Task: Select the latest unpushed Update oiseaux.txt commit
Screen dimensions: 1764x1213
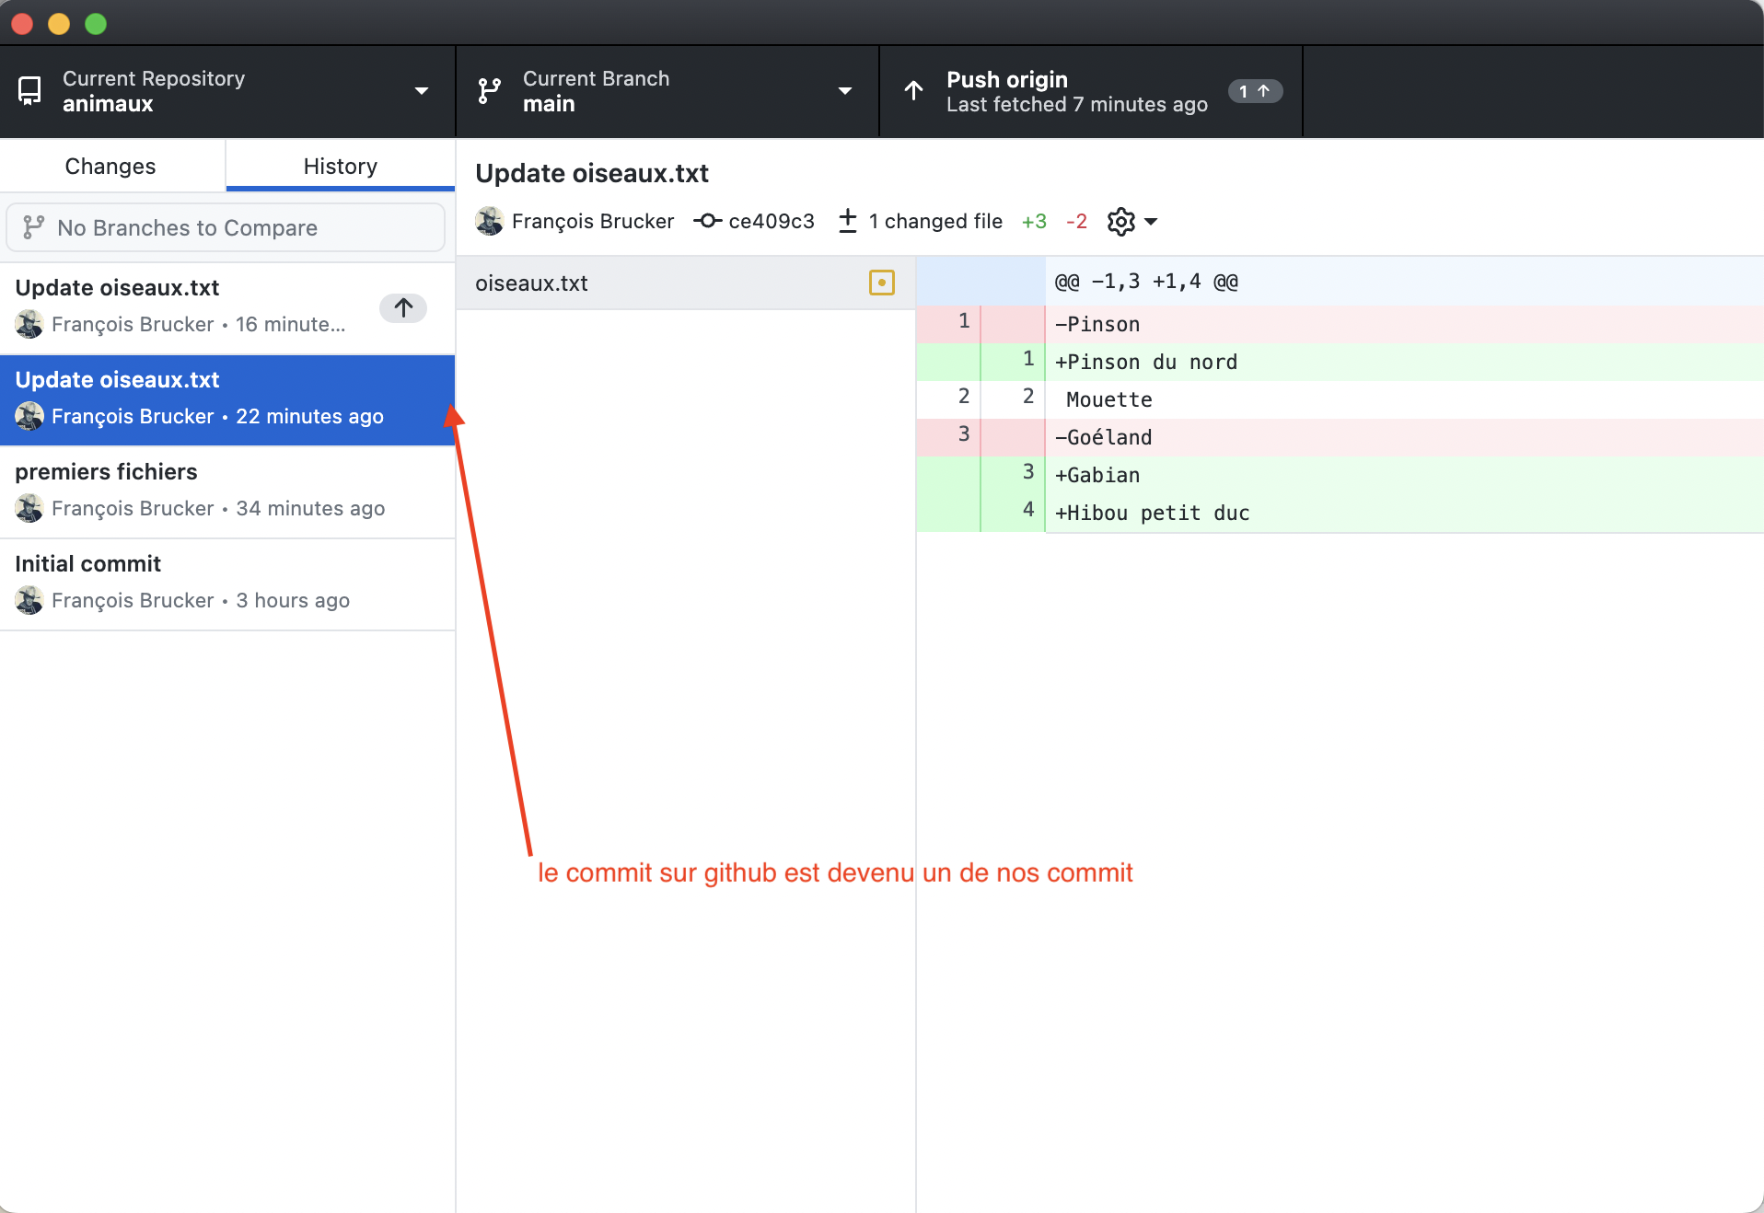Action: point(184,306)
